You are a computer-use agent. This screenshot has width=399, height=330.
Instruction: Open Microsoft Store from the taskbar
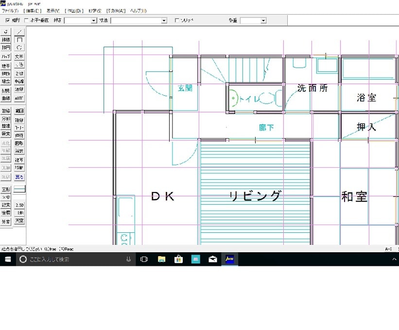click(178, 259)
